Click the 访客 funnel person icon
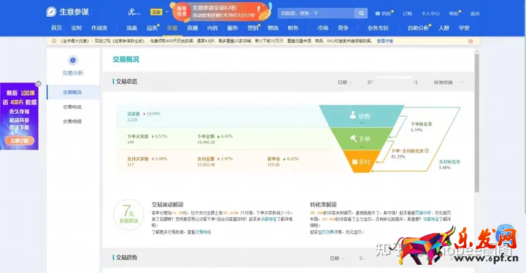 pyautogui.click(x=353, y=115)
